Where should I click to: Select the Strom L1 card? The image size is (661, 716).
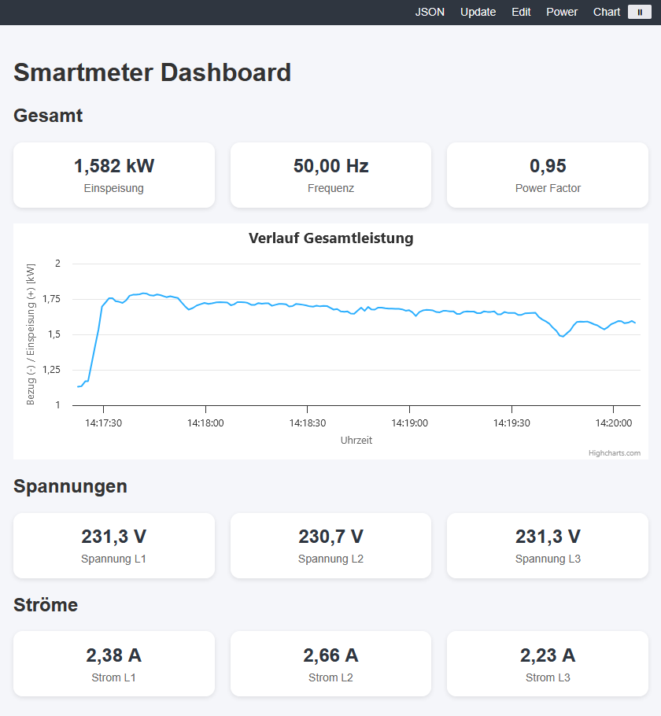[x=114, y=664]
